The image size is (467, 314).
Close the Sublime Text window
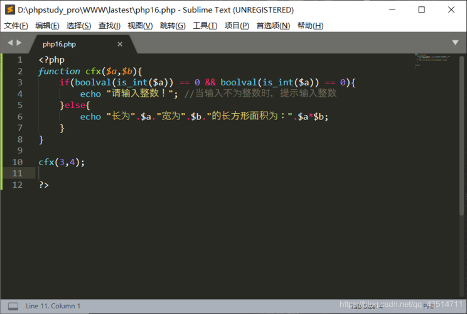tap(451, 9)
